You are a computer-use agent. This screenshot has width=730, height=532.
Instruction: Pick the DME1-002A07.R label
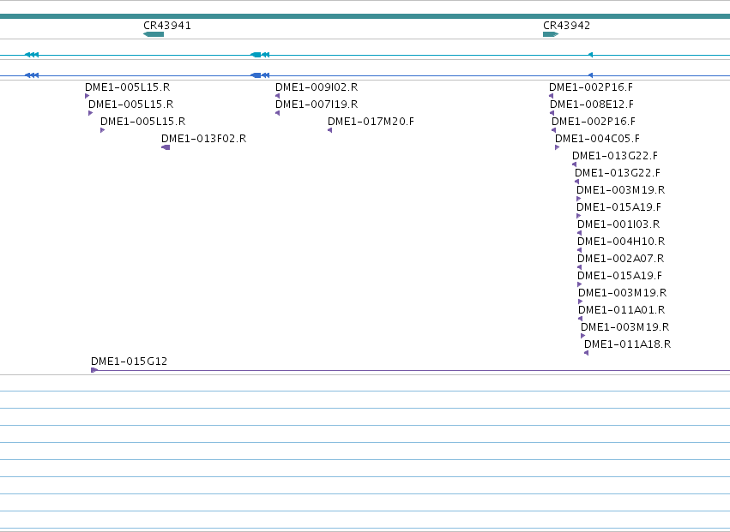click(620, 259)
